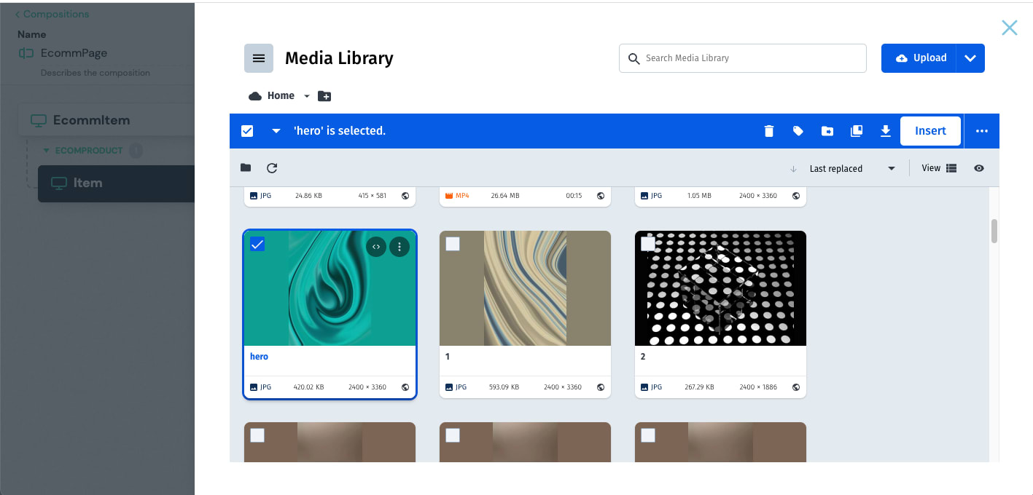Open the three-dot menu on 'hero' thumbnail
Image resolution: width=1033 pixels, height=495 pixels.
[399, 247]
